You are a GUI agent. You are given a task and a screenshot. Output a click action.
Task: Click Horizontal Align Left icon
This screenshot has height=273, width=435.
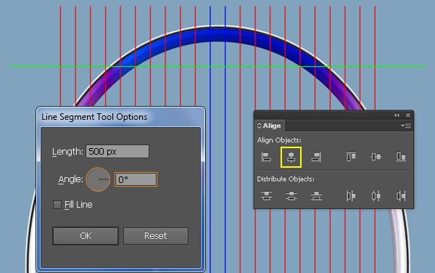click(x=266, y=157)
